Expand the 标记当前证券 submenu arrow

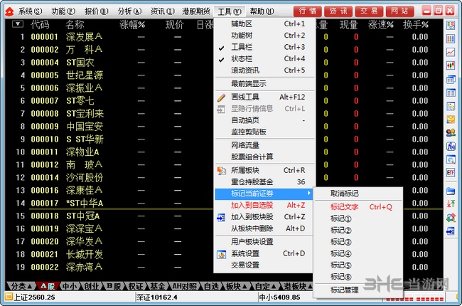pos(308,194)
